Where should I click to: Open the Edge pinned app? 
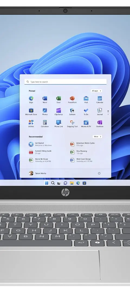coord(31,99)
